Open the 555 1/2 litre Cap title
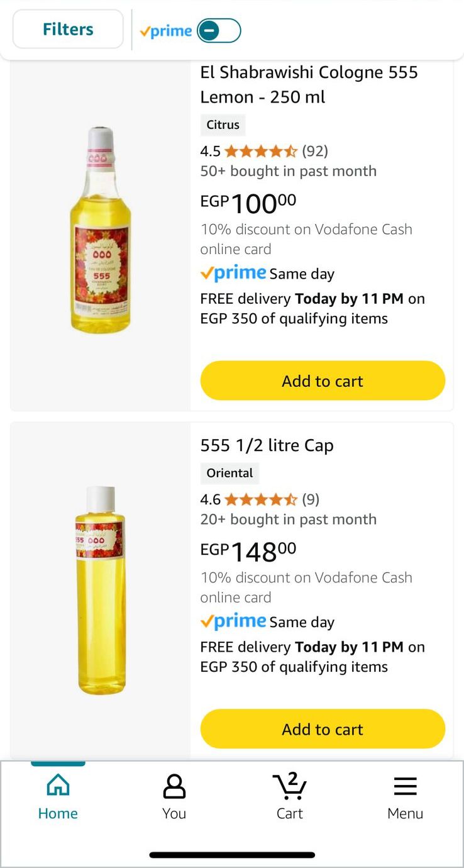Screen dimensions: 464x868 (x=267, y=445)
